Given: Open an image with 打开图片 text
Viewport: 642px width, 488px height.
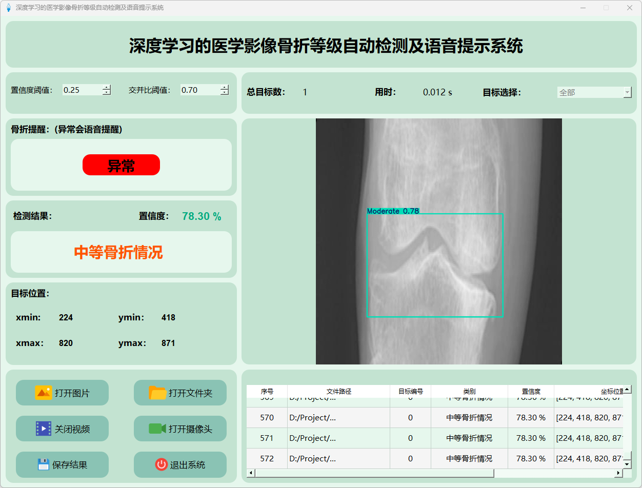Looking at the screenshot, I should pyautogui.click(x=72, y=393).
